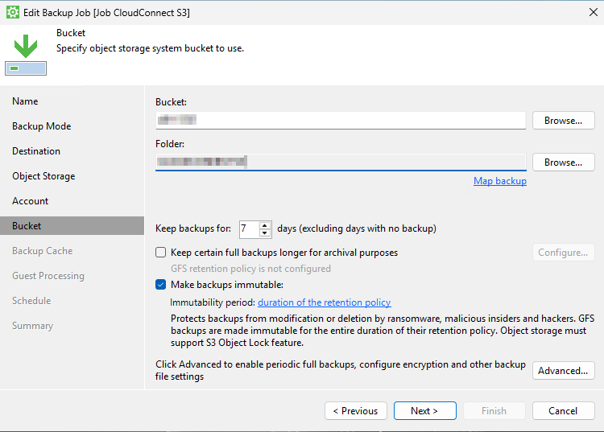
Task: Open the Backup Cache step
Action: pos(43,251)
